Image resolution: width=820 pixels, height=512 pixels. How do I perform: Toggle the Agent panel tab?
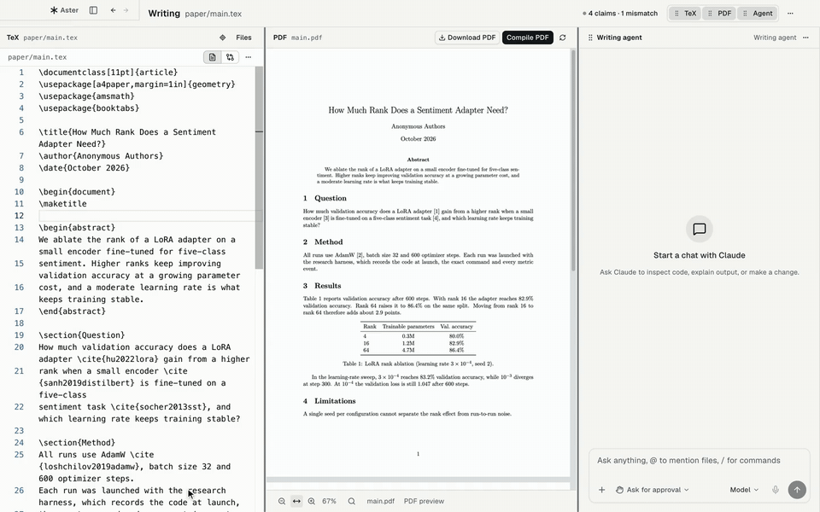758,13
